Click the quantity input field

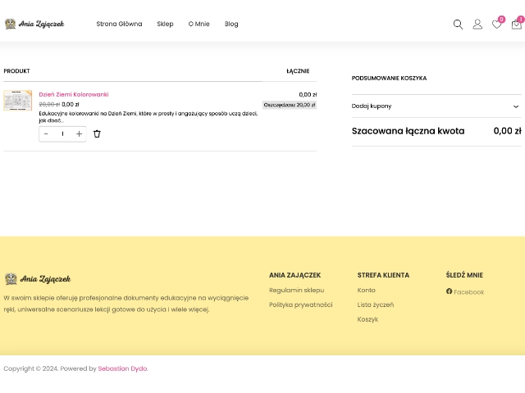pos(62,133)
